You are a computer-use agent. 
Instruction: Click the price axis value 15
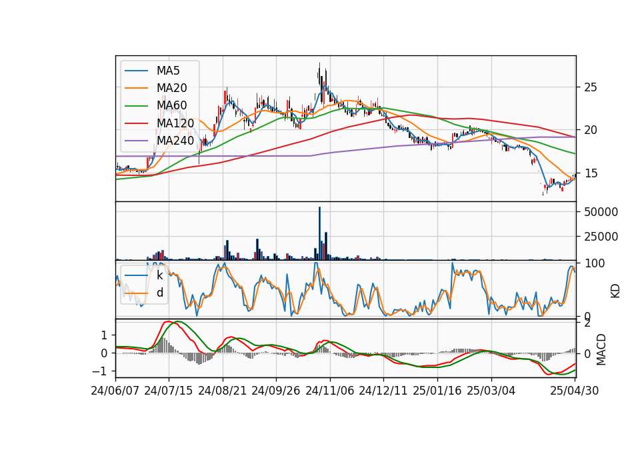tap(591, 173)
